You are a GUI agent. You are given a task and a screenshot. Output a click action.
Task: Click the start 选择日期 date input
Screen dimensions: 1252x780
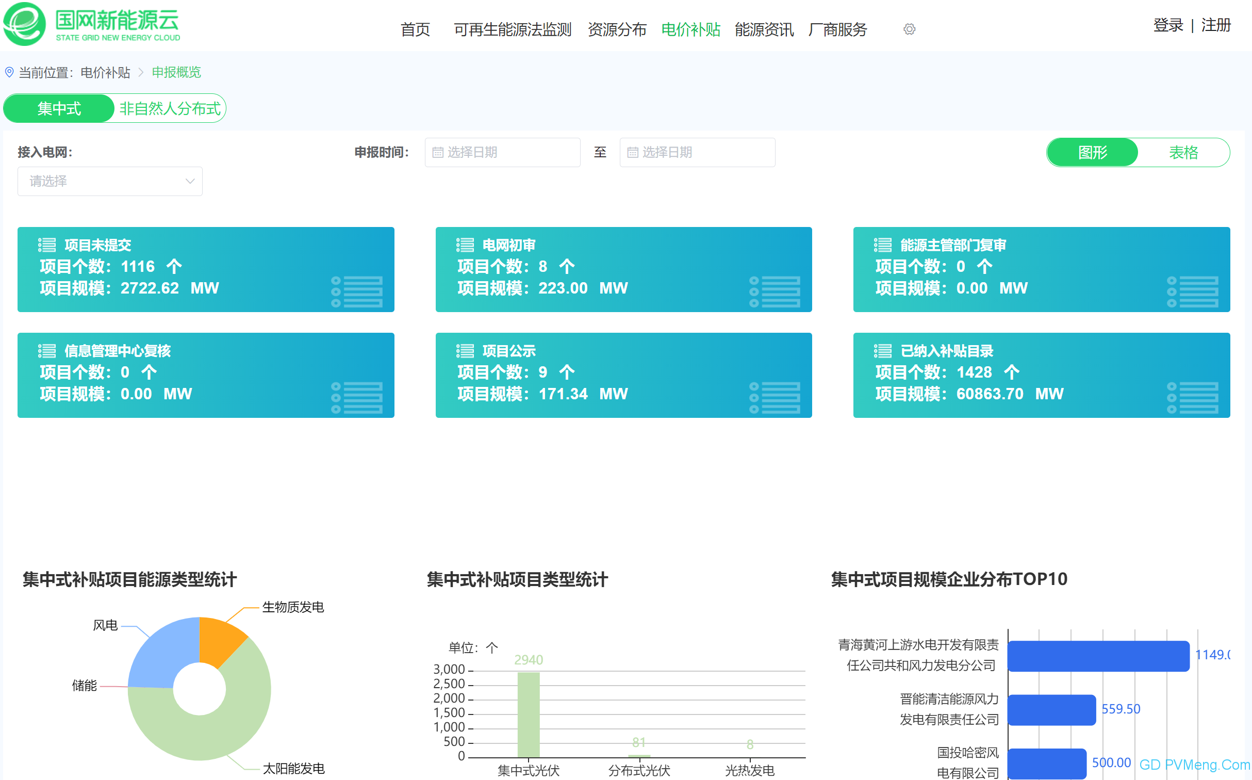click(502, 152)
